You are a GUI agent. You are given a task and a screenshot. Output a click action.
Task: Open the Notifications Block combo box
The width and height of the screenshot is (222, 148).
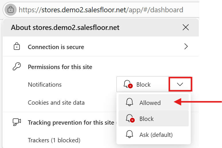pos(143,84)
